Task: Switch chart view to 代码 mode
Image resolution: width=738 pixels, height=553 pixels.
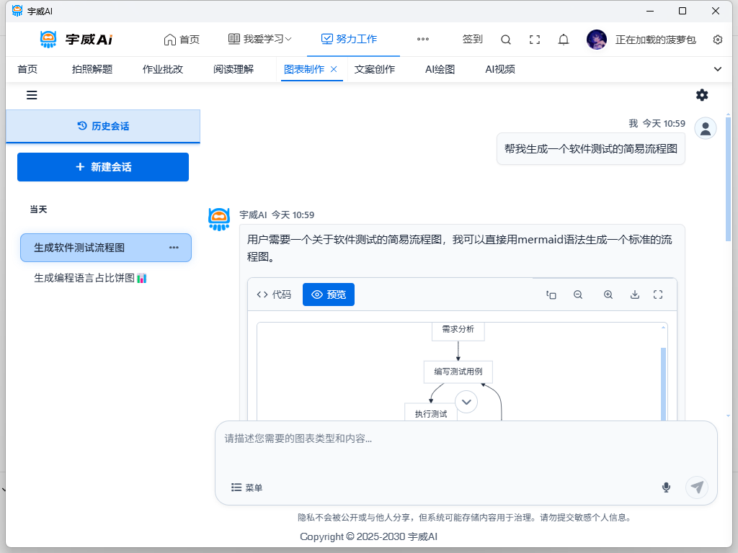Action: pos(275,295)
